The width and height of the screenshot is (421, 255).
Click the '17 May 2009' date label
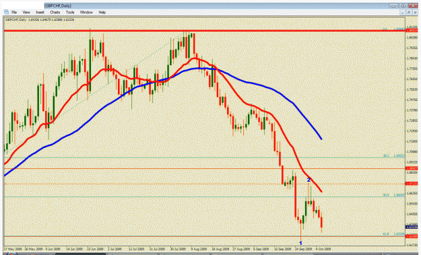click(13, 249)
